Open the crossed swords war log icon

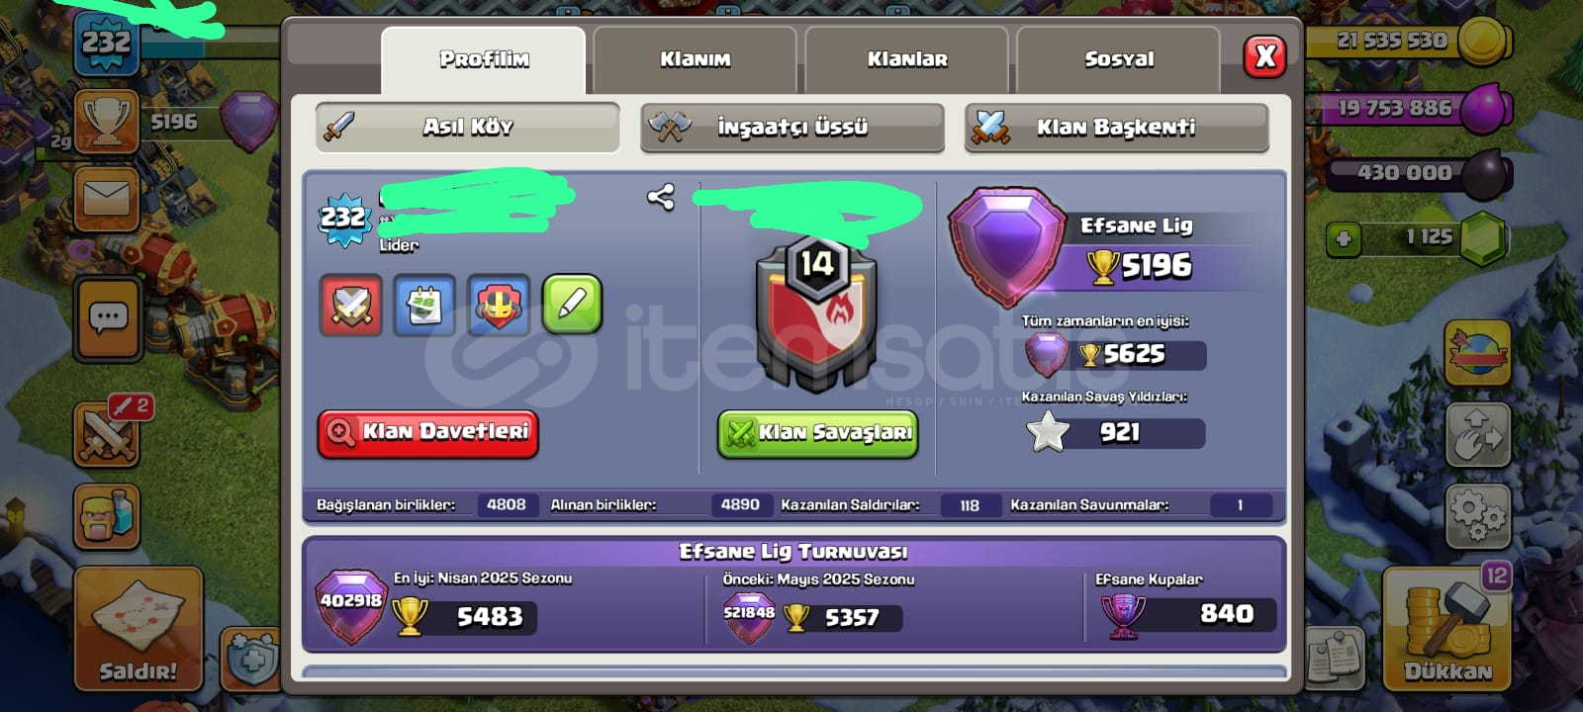tap(106, 433)
